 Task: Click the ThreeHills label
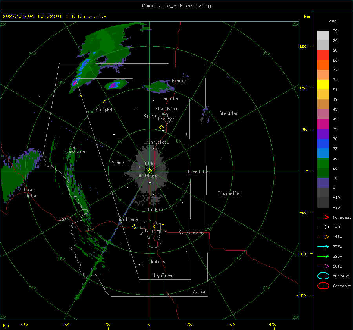[x=197, y=171]
